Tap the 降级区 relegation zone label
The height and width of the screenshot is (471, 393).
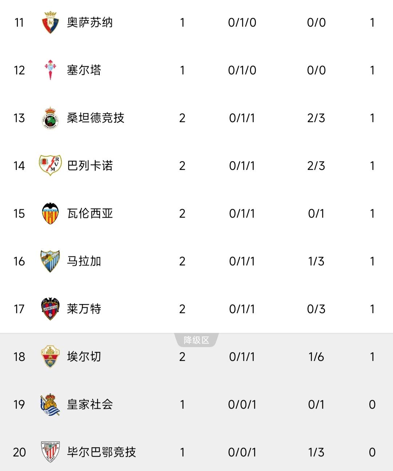tap(196, 340)
